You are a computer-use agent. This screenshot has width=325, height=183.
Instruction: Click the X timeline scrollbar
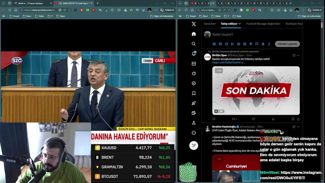[x=322, y=25]
